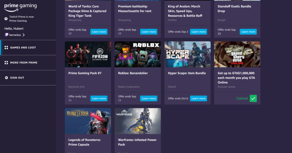
Task: Select the Sign Out menu item
Action: point(28,78)
